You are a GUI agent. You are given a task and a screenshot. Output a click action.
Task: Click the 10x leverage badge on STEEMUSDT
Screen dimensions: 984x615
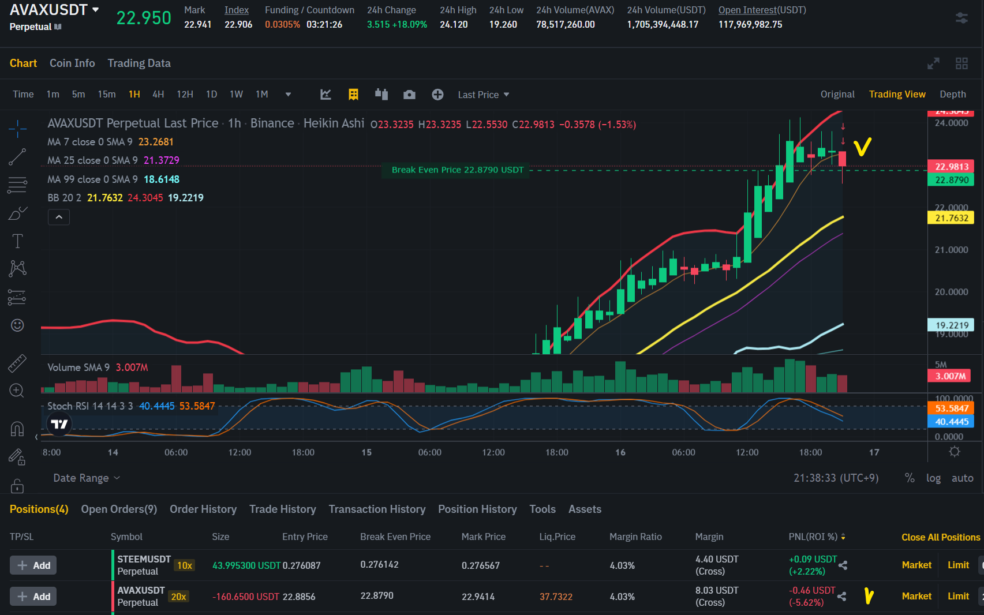tap(185, 565)
